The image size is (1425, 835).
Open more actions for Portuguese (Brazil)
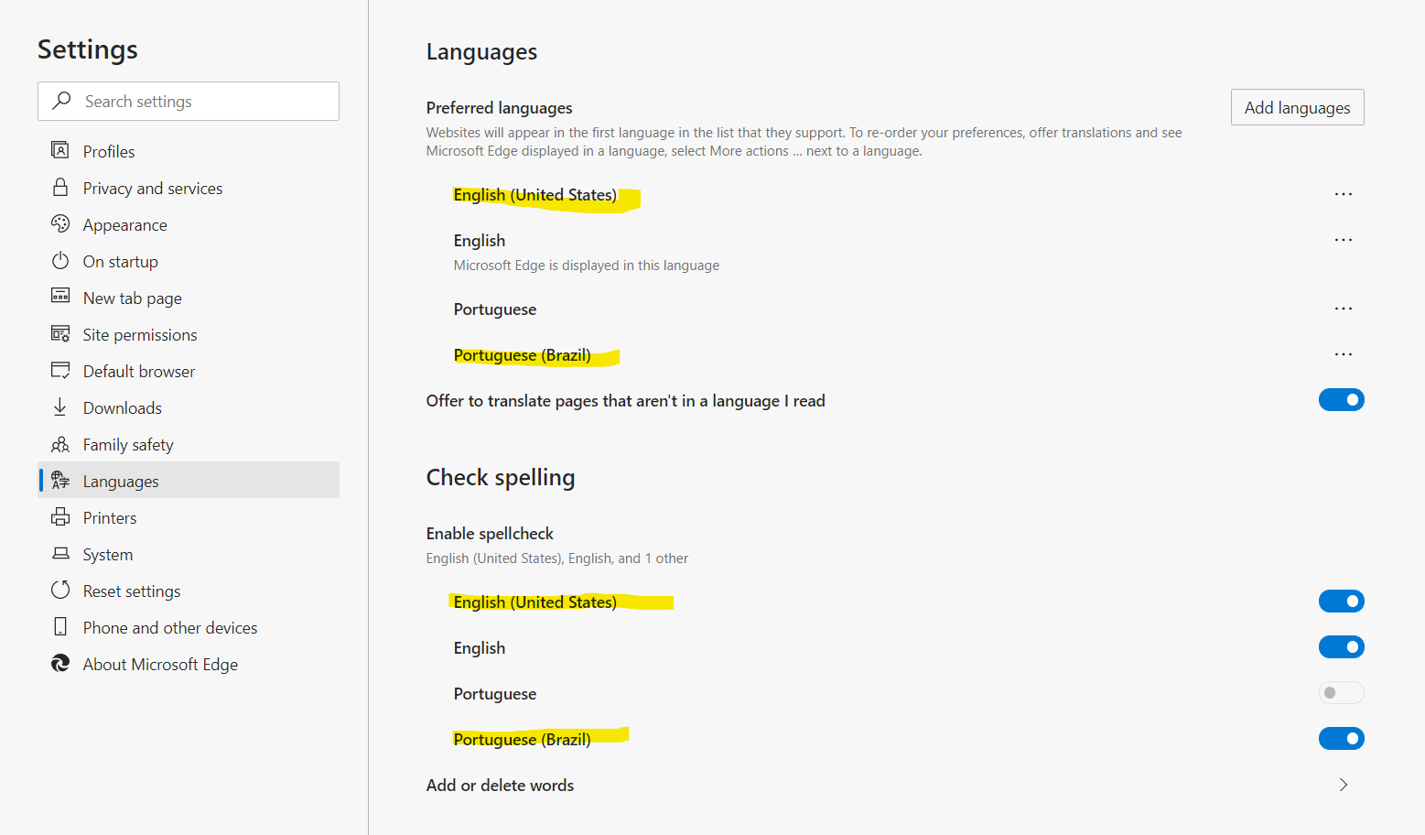tap(1343, 353)
